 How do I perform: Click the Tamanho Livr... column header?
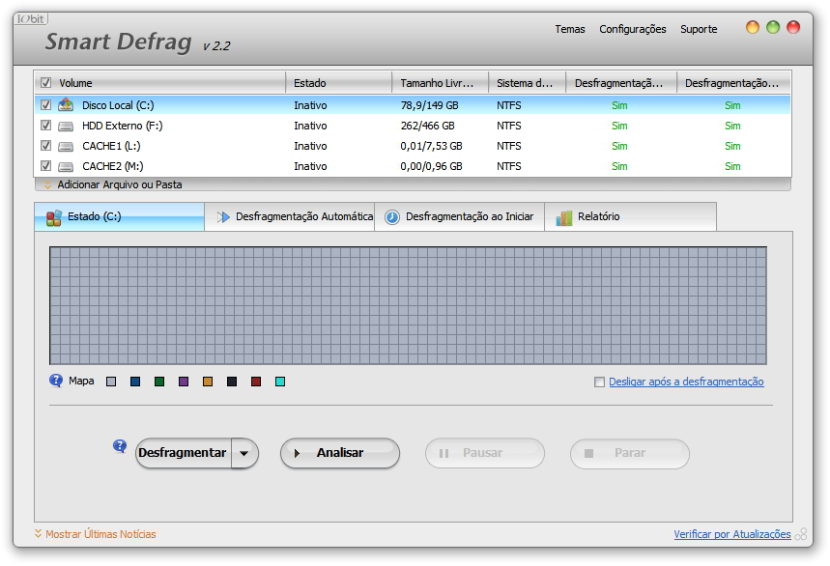pos(440,83)
